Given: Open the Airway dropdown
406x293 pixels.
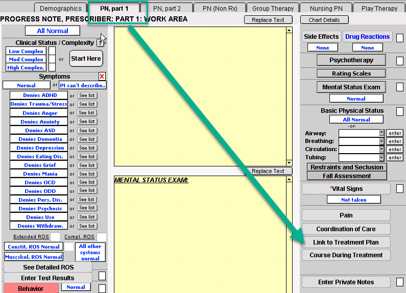Looking at the screenshot, I should (381, 133).
